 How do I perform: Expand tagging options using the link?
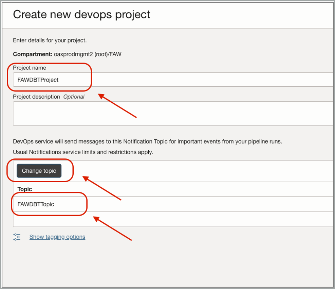point(57,237)
